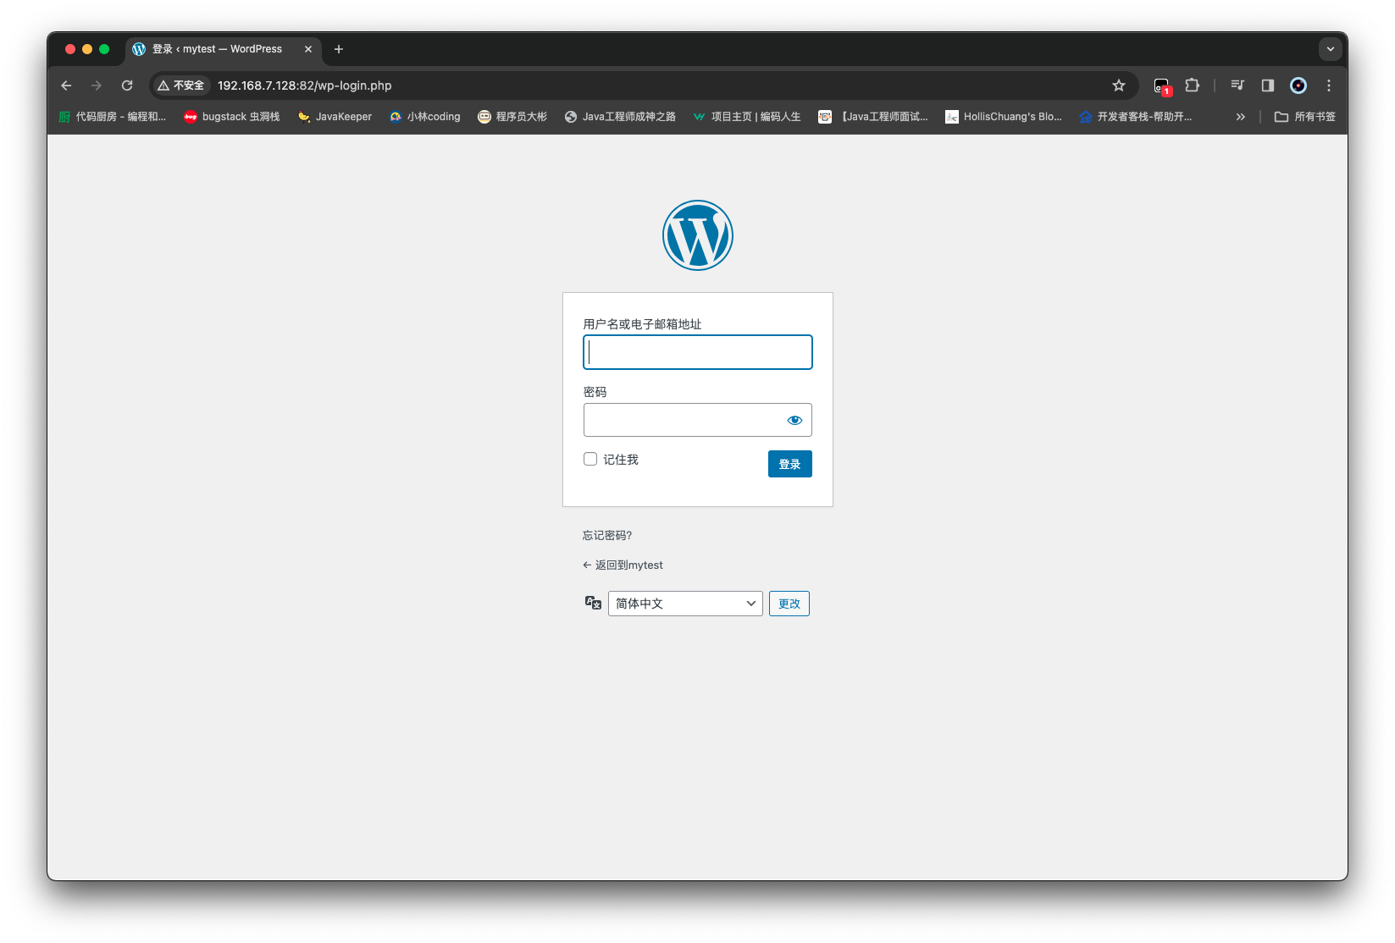Viewport: 1395px width, 943px height.
Task: Open the 代码厨房 bookmark
Action: (x=113, y=117)
